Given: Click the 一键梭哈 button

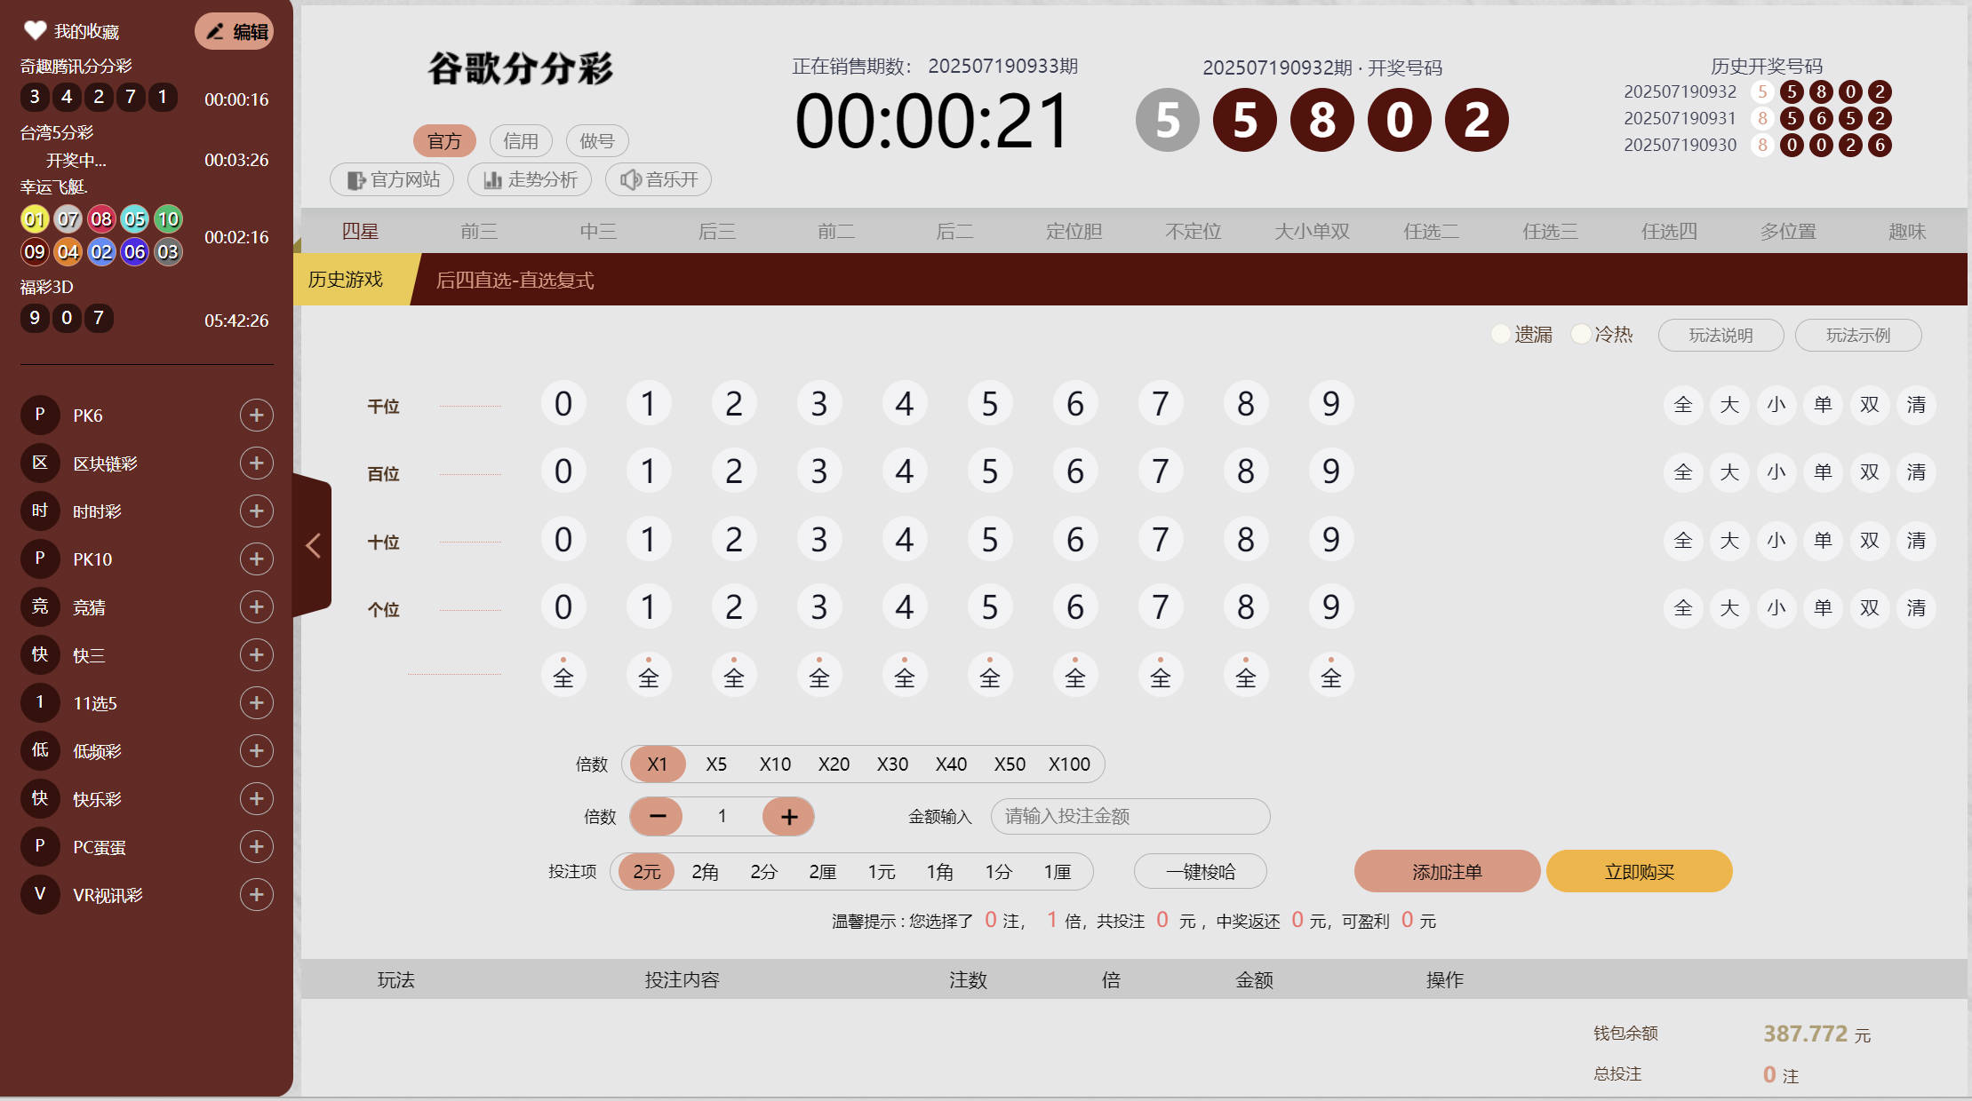Looking at the screenshot, I should tap(1200, 871).
